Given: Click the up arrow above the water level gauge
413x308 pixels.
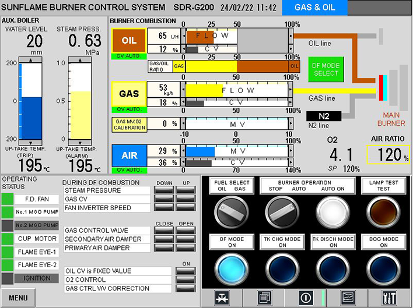Looking at the screenshot, I should click(x=30, y=59).
